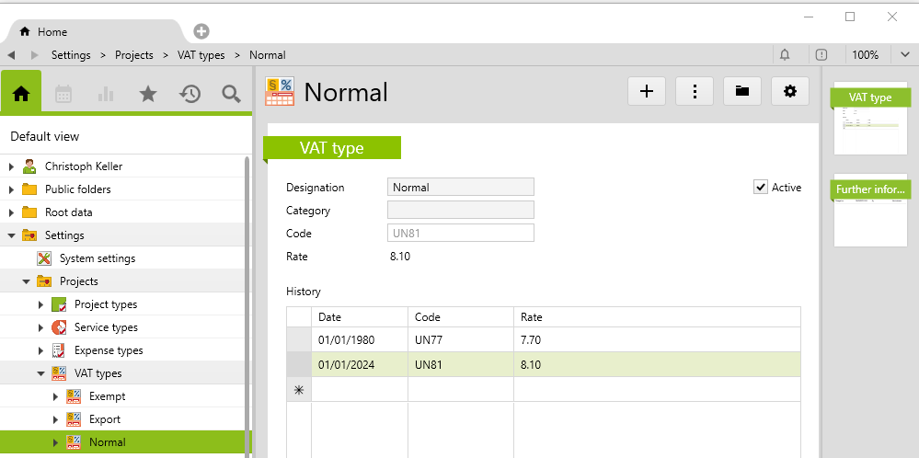The height and width of the screenshot is (458, 919).
Task: Open the statistics bar chart icon
Action: [106, 93]
